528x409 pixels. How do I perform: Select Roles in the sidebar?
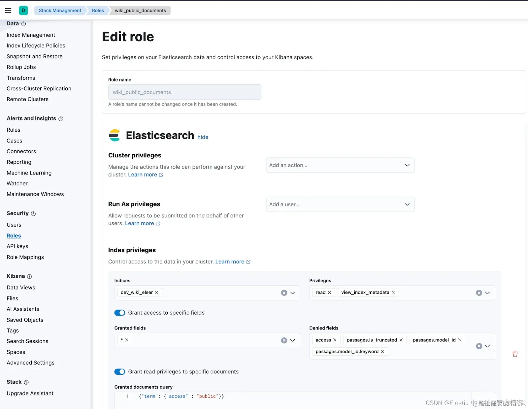(14, 236)
